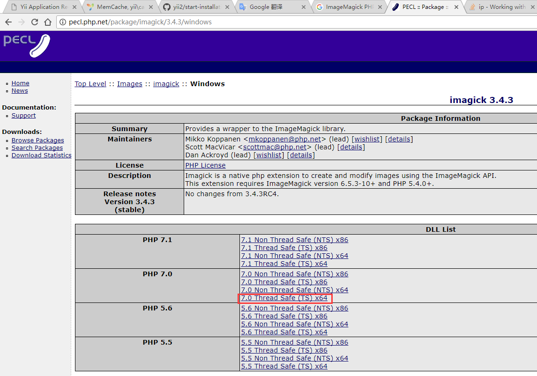The image size is (537, 376).
Task: Download 7.0 Non Thread Safe (NTS) x86
Action: [x=295, y=274]
